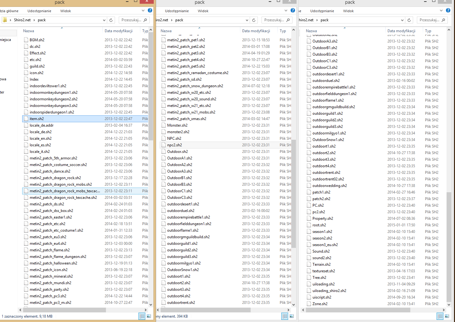Click the file icon of npc2.sh2
The image size is (455, 322).
pyautogui.click(x=164, y=145)
